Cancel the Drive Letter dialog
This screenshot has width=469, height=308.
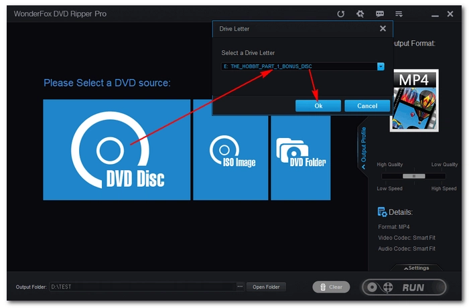(367, 106)
